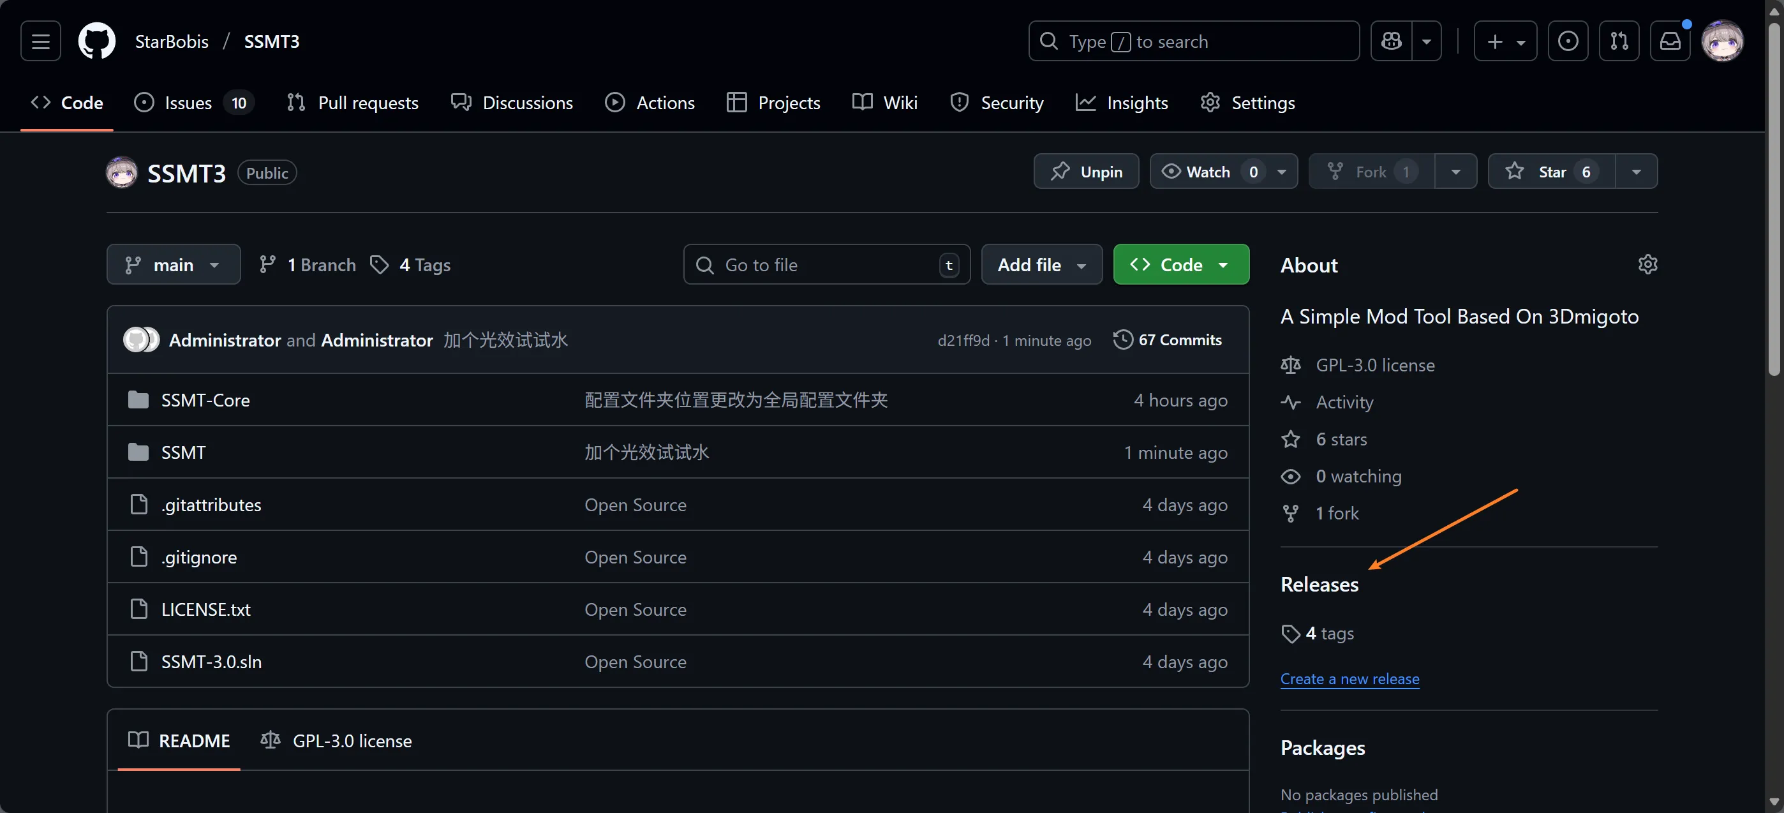The width and height of the screenshot is (1784, 813).
Task: Open About section settings gear
Action: coord(1647,265)
